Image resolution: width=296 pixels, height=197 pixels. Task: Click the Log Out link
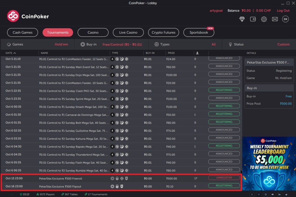coord(283,10)
